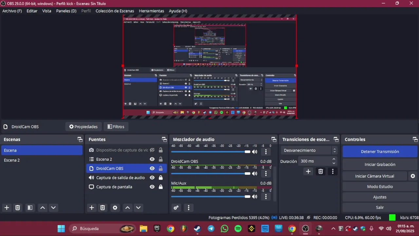Click Iniciar Grabación button

[380, 165]
